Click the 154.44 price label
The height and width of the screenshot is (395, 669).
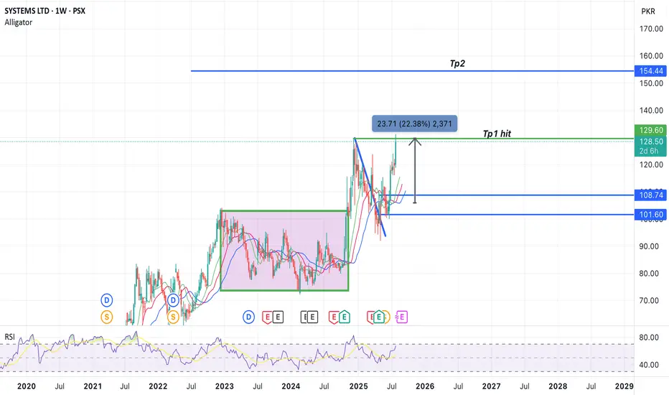click(x=650, y=71)
